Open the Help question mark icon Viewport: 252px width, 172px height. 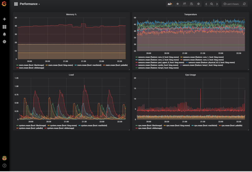coord(4,165)
